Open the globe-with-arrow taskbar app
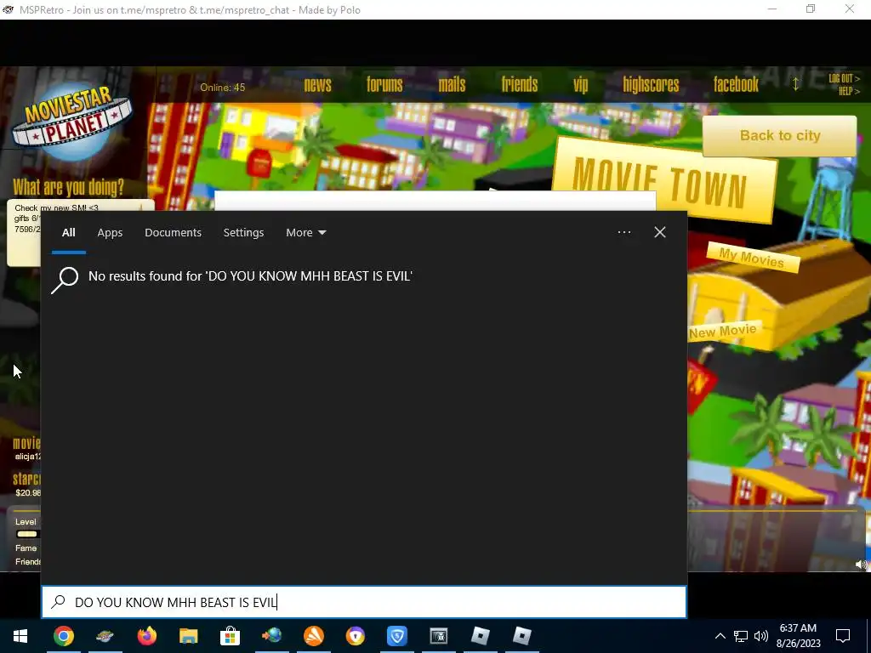Viewport: 871px width, 653px height. [x=271, y=636]
